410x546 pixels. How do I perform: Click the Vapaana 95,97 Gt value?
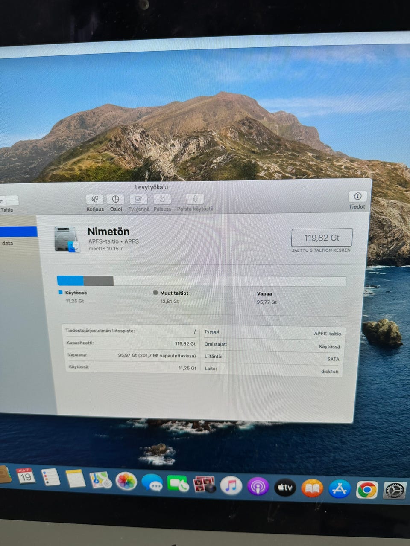pos(157,355)
